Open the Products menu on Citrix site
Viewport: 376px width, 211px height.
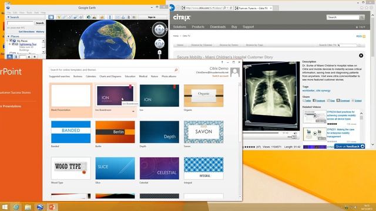coord(198,27)
